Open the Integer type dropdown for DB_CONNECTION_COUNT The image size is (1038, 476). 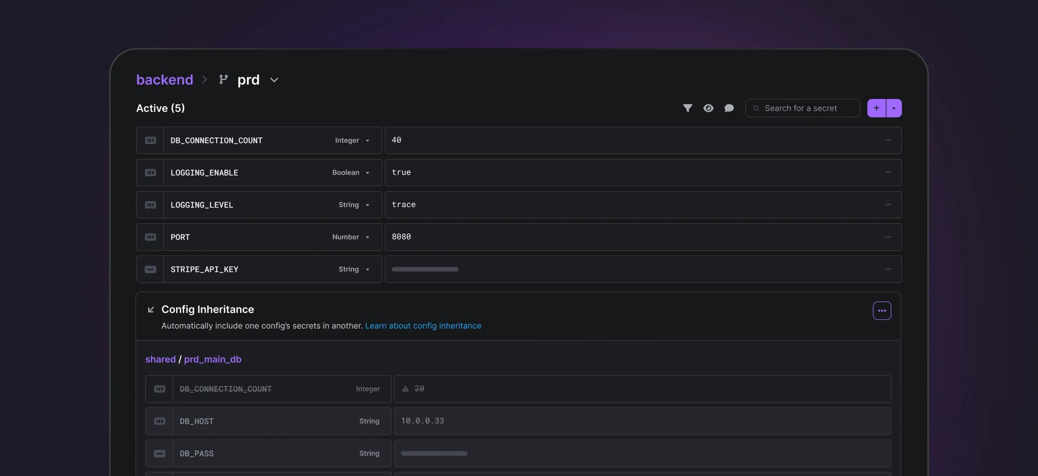coord(352,141)
